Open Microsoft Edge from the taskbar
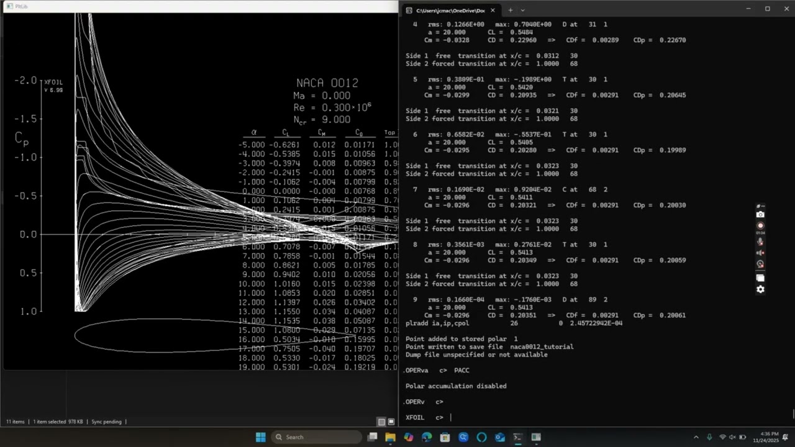This screenshot has width=795, height=447. (427, 437)
